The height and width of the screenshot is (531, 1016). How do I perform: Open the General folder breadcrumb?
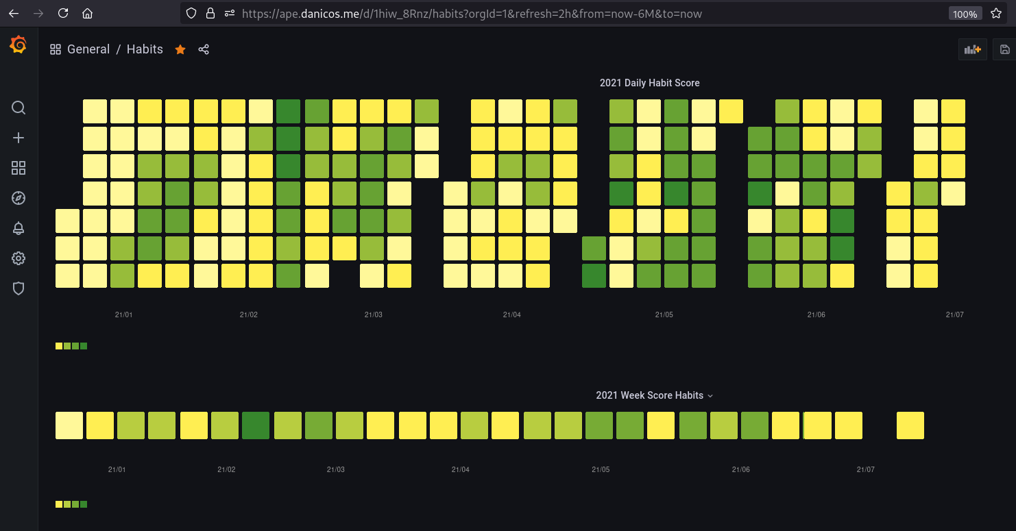(x=88, y=49)
